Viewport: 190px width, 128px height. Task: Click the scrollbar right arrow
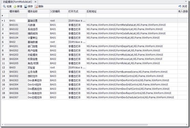(x=187, y=125)
